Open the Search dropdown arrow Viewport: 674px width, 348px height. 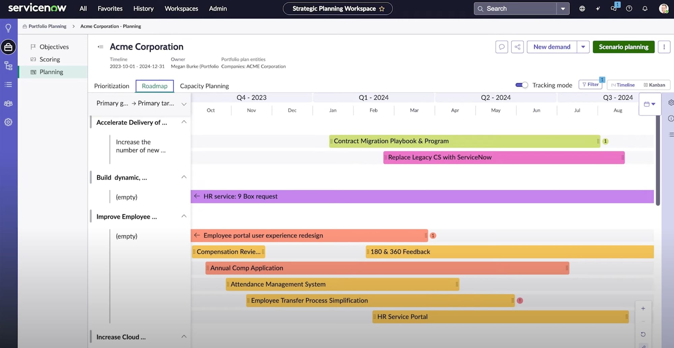coord(563,9)
